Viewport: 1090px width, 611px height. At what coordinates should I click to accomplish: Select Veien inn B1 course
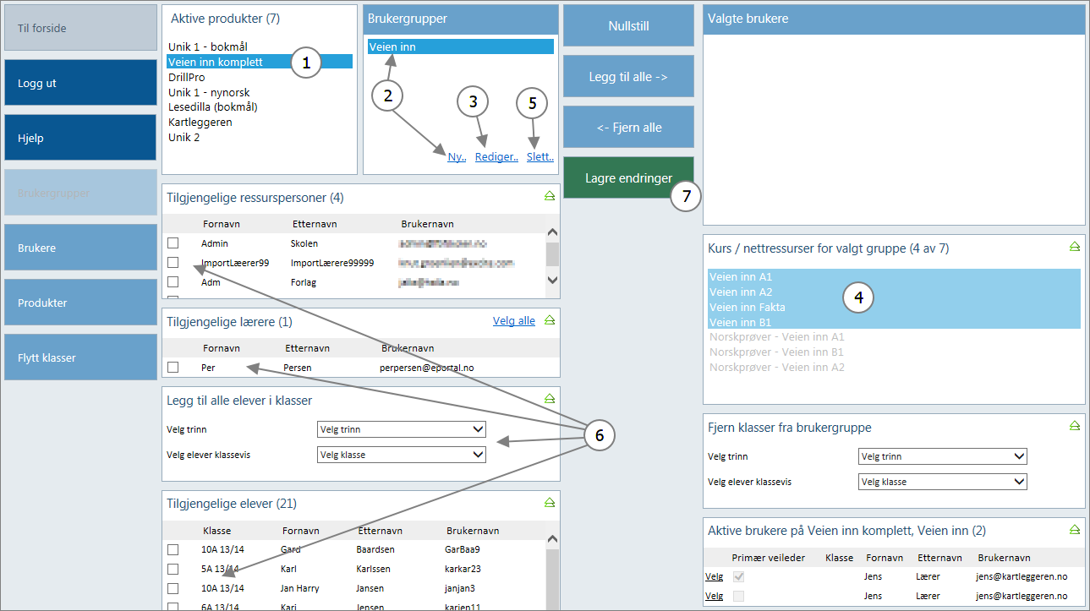coord(894,322)
